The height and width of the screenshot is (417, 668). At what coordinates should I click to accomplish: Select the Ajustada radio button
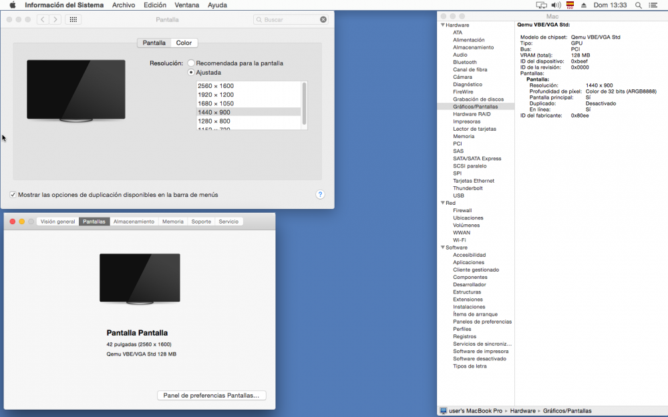pos(191,72)
